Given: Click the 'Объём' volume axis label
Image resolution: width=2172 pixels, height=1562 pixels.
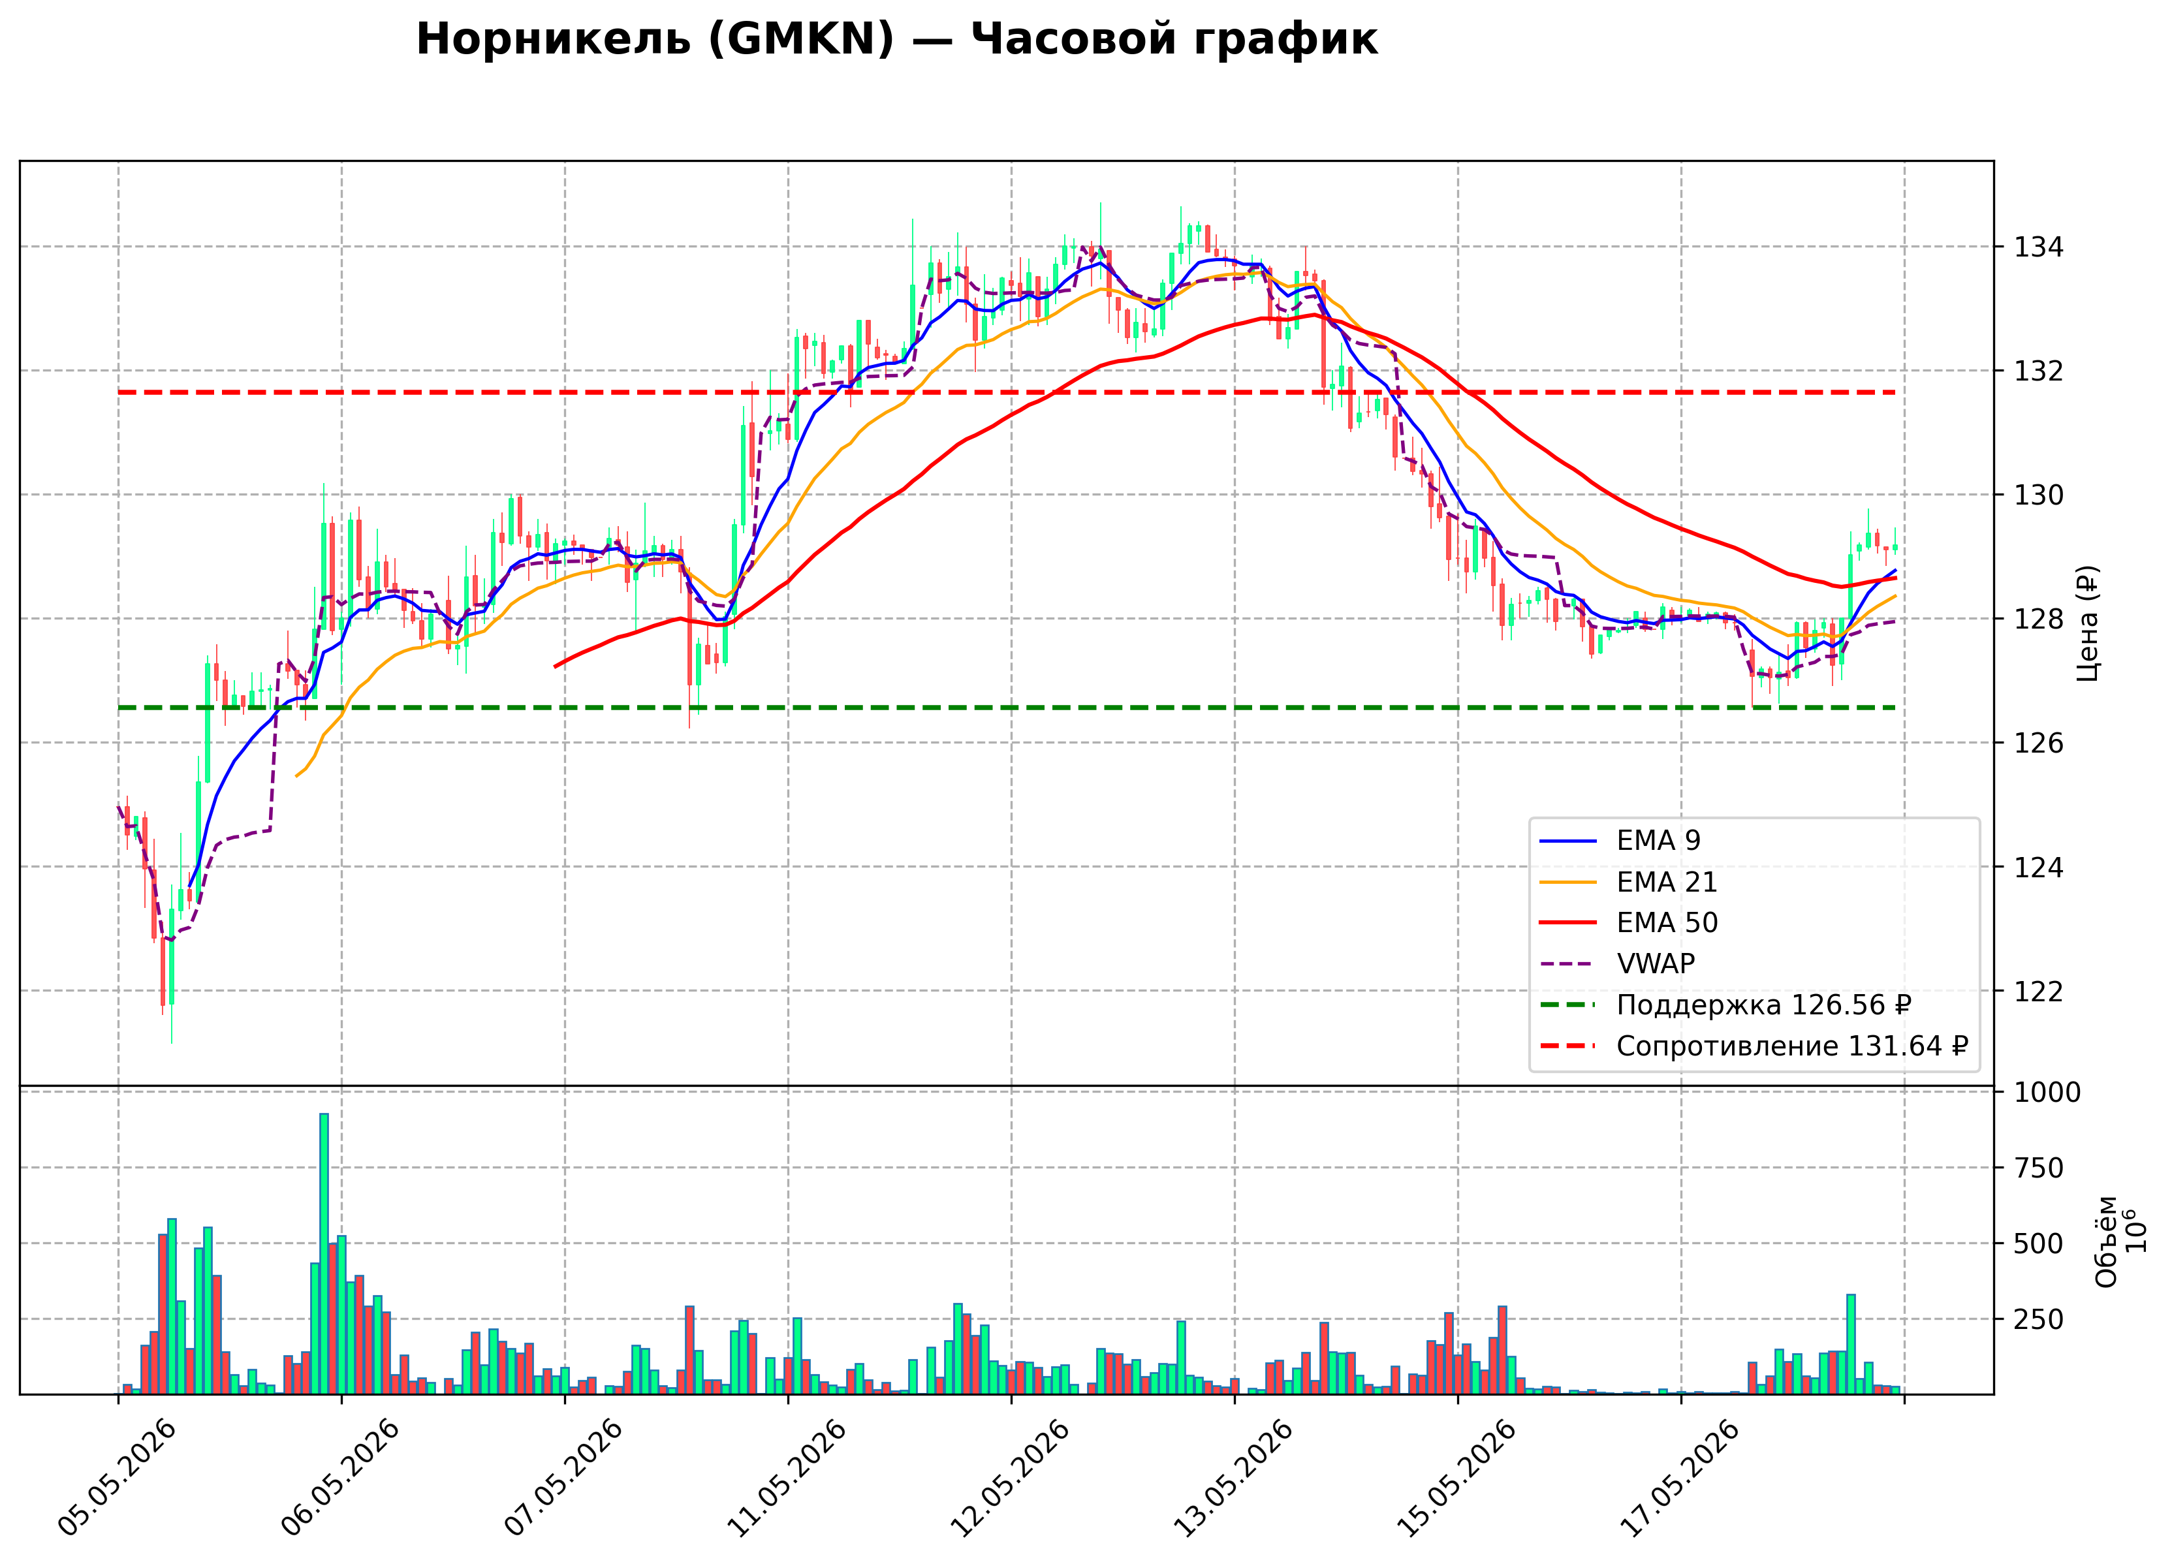Looking at the screenshot, I should point(2107,1242).
